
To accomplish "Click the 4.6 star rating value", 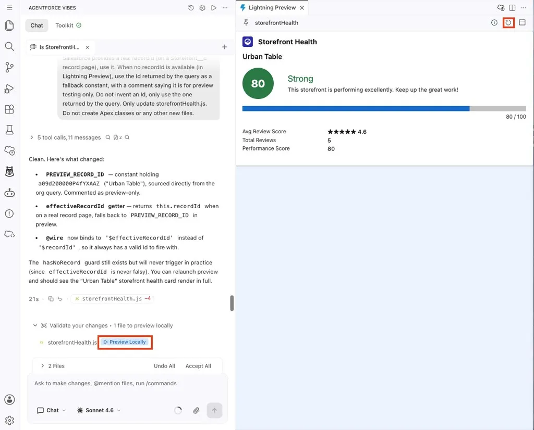I will [x=362, y=132].
